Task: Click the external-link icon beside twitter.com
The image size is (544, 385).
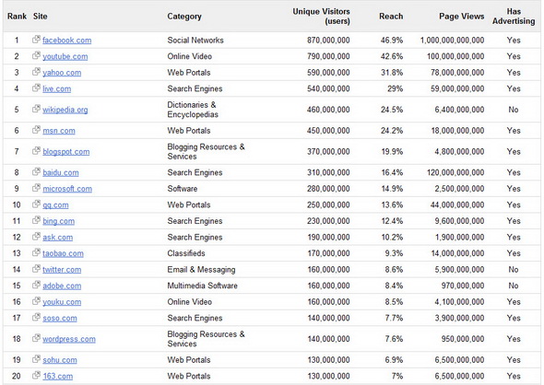Action: pyautogui.click(x=36, y=269)
